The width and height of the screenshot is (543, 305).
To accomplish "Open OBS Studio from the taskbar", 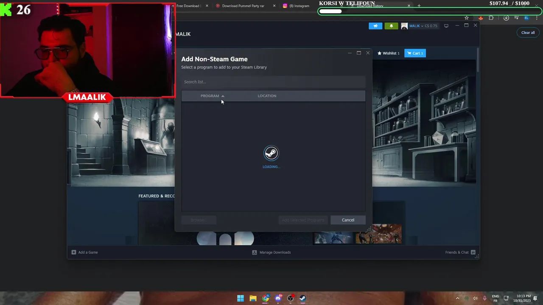I will tap(291, 298).
